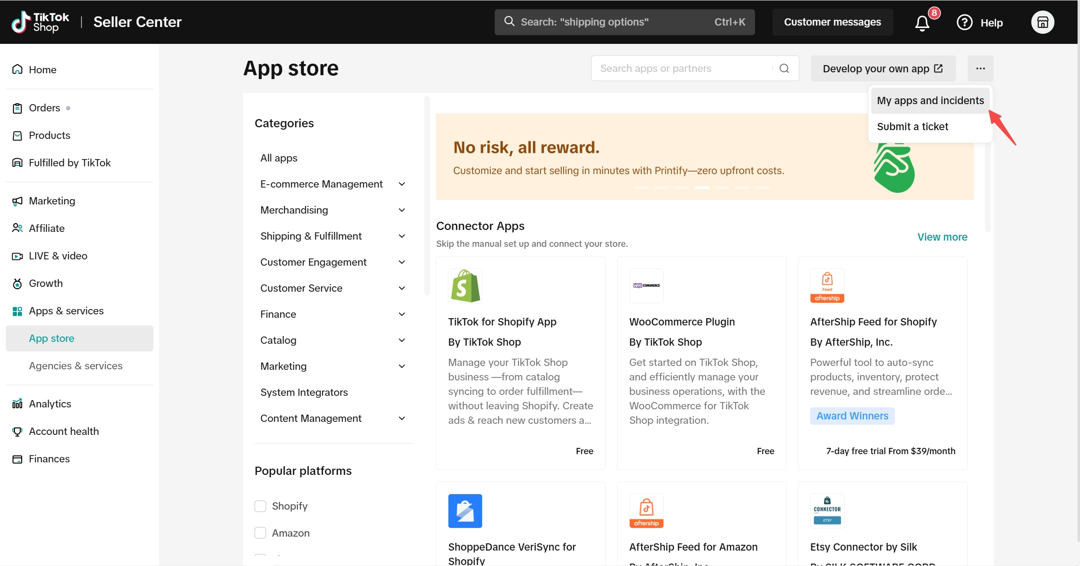Viewport: 1080px width, 566px height.
Task: Click the Develop your own app button
Action: tap(882, 68)
